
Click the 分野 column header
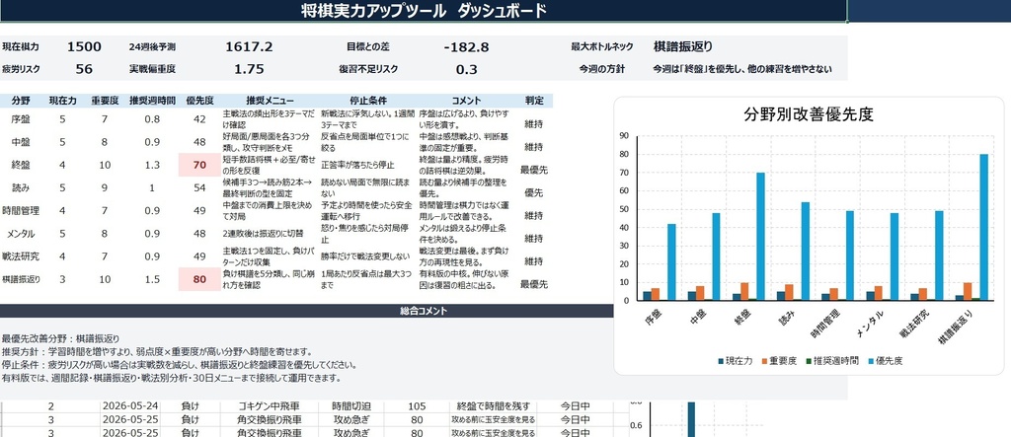21,101
